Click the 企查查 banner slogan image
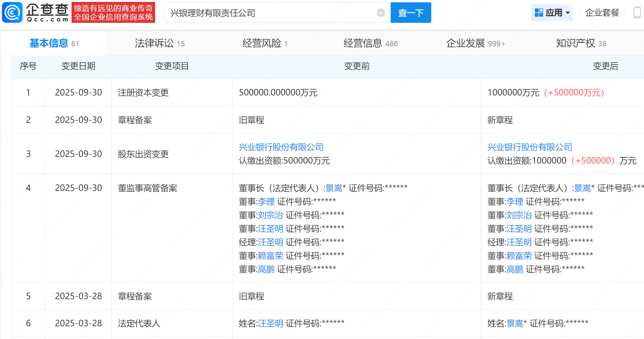This screenshot has height=339, width=644. click(113, 12)
